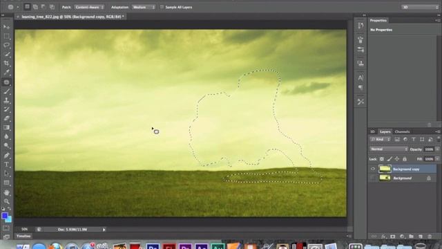Image resolution: width=442 pixels, height=249 pixels.
Task: Hide the Background copy layer
Action: [x=373, y=169]
